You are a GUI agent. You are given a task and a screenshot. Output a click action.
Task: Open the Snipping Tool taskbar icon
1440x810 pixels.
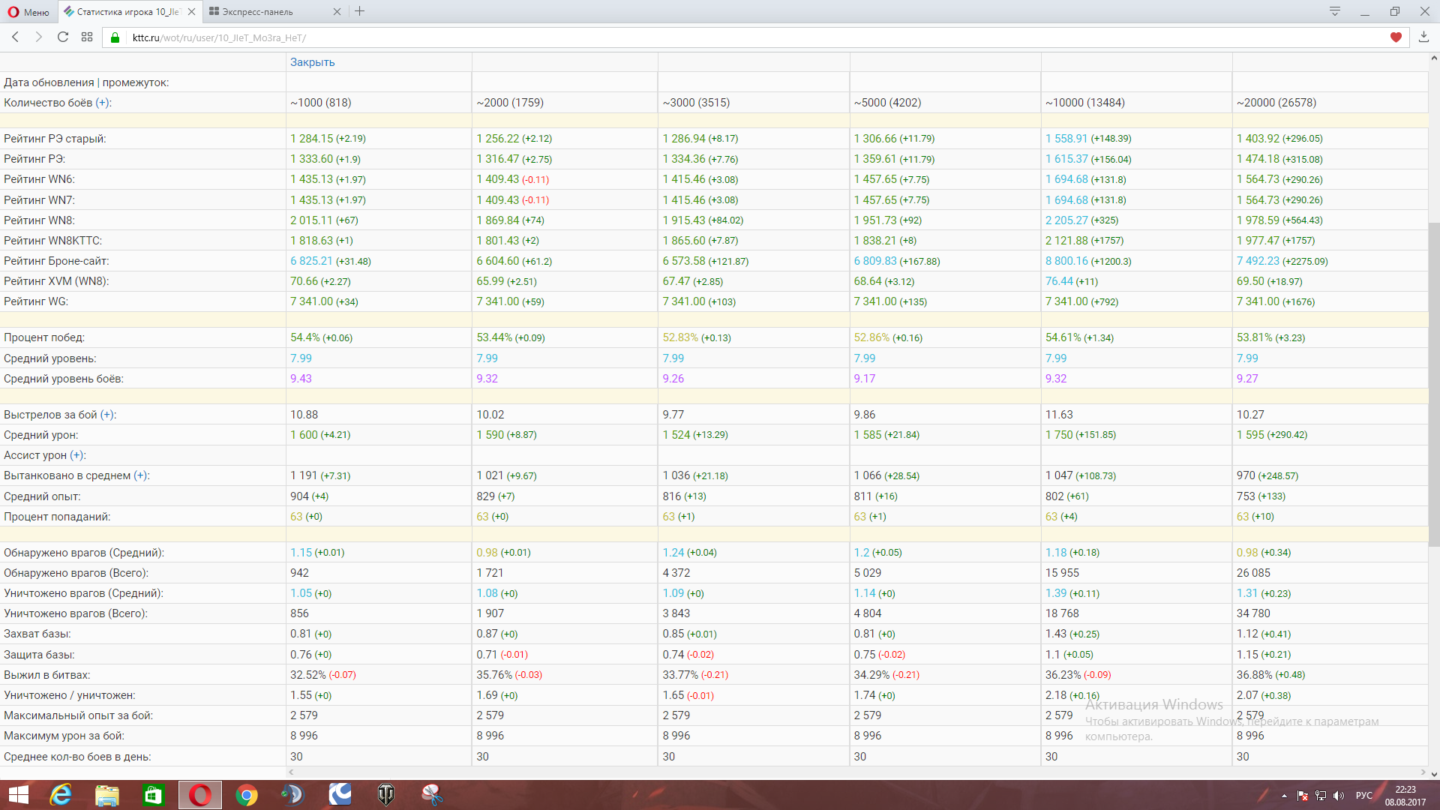[x=433, y=795]
